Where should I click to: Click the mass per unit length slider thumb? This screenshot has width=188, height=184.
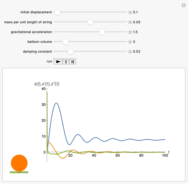tap(90, 22)
